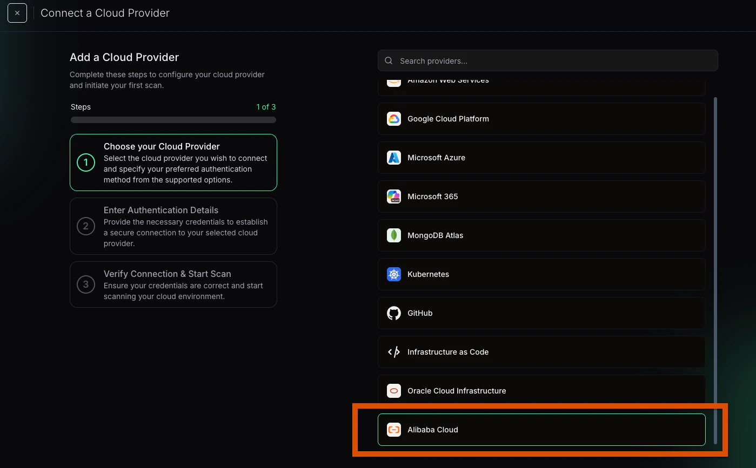Click the Alibaba Cloud logo icon

[393, 430]
